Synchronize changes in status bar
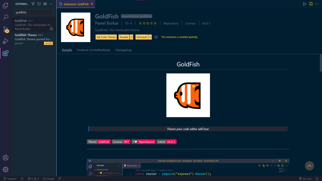 (22, 179)
